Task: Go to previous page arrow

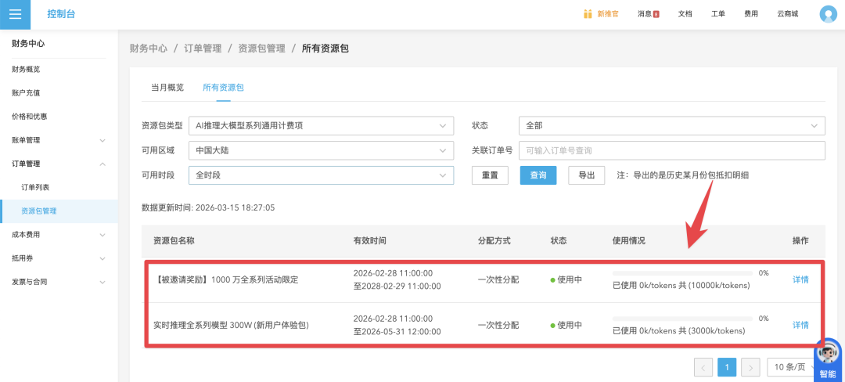Action: (703, 367)
